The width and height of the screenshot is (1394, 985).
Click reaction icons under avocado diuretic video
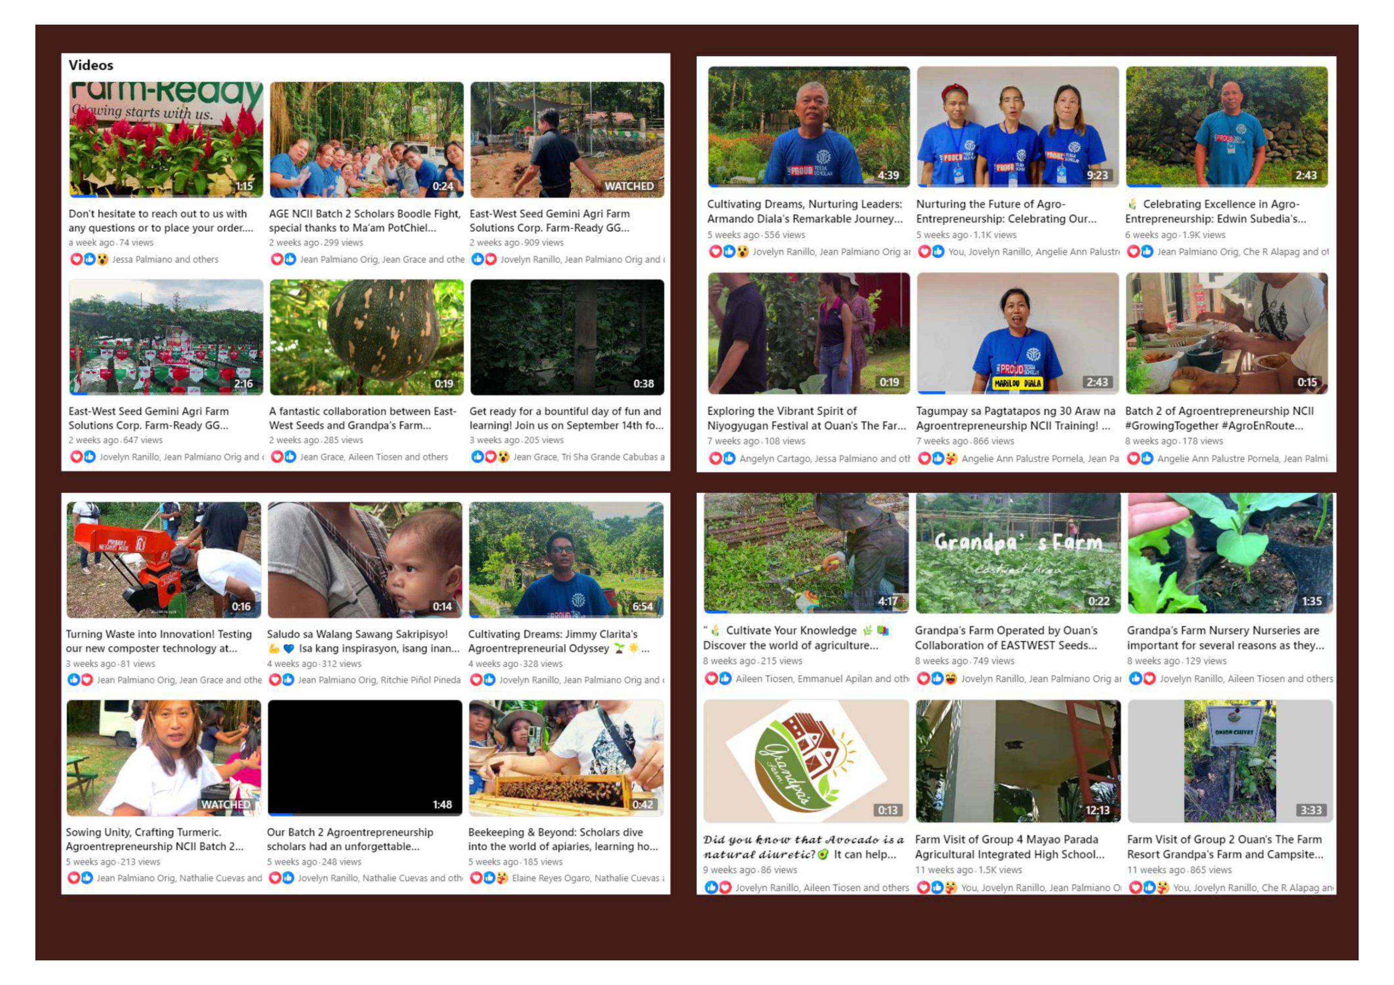tap(717, 887)
